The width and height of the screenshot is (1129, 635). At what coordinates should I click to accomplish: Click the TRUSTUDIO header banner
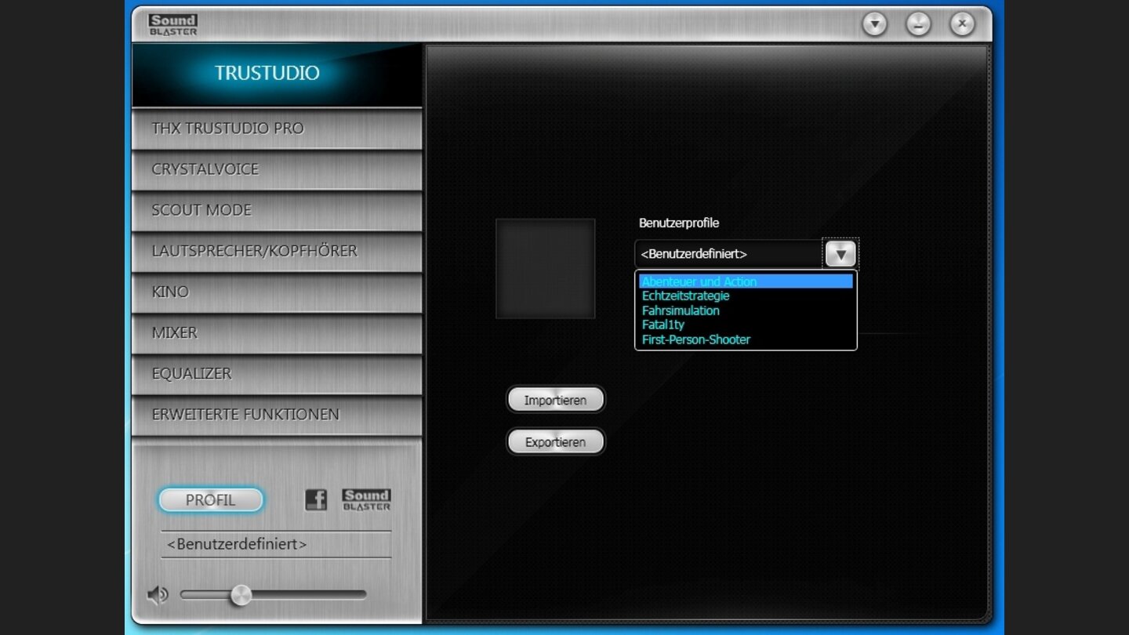277,74
